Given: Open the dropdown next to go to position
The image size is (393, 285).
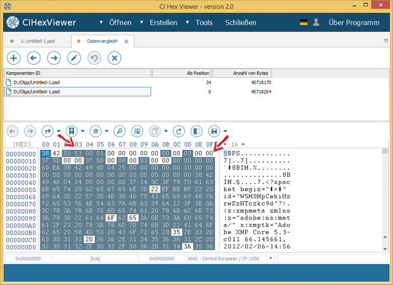Looking at the screenshot, I should click(59, 131).
